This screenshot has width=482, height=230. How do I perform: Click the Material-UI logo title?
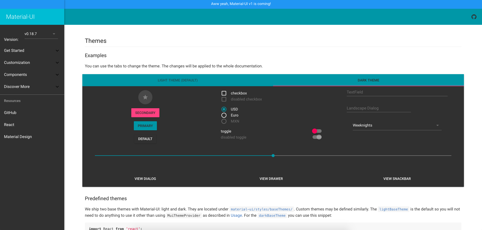(20, 17)
